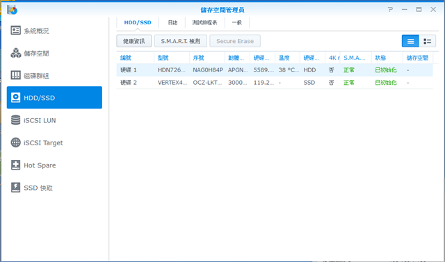Select the 硬碟 2 VERTEX4 row
The width and height of the screenshot is (445, 262).
point(275,83)
